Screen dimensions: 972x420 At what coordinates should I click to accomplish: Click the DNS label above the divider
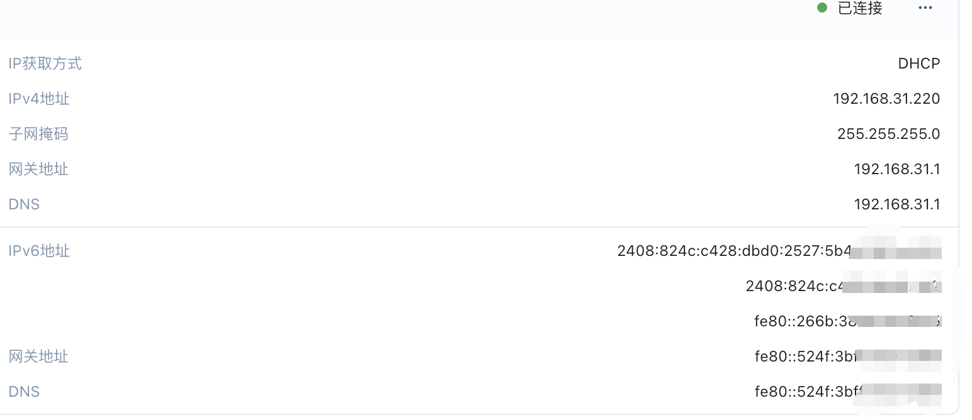[x=24, y=204]
